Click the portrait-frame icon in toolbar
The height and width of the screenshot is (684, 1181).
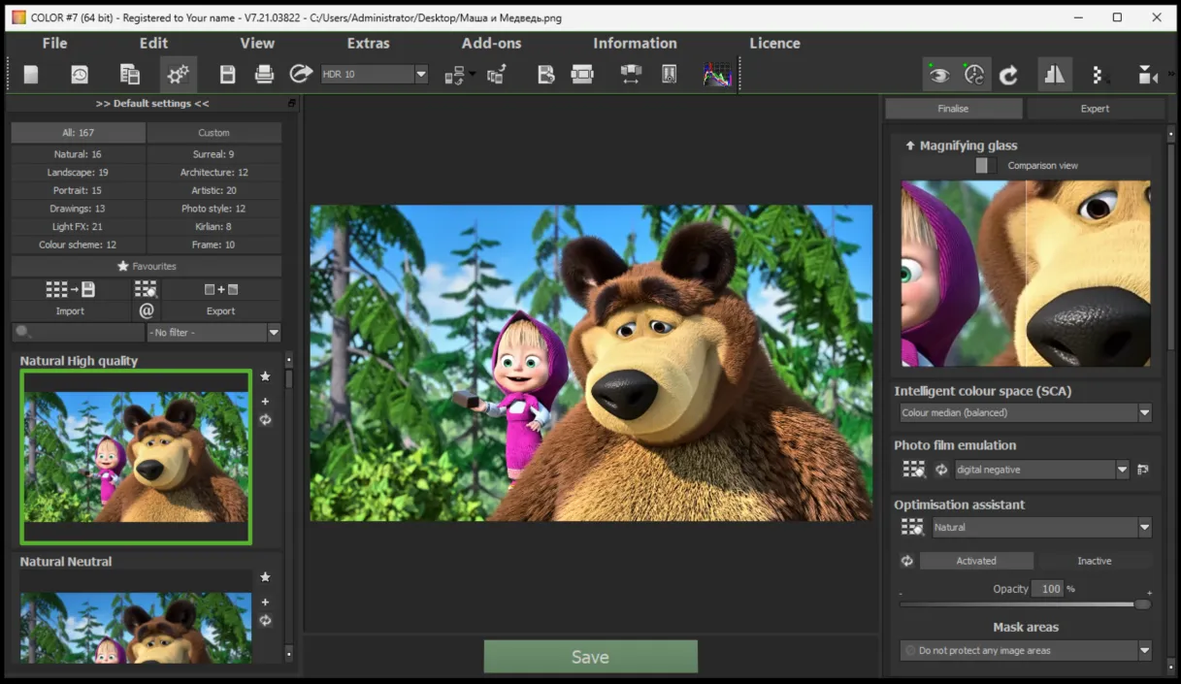(x=669, y=75)
